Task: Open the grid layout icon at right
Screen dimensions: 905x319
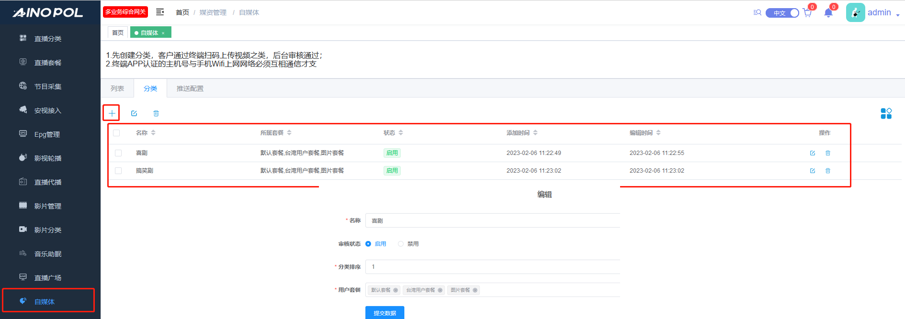Action: point(886,113)
